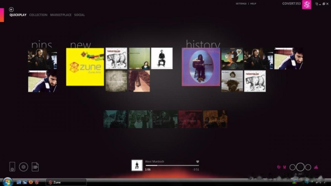The height and width of the screenshot is (186, 331).
Task: Click the pink volume bars icon
Action: click(x=316, y=167)
